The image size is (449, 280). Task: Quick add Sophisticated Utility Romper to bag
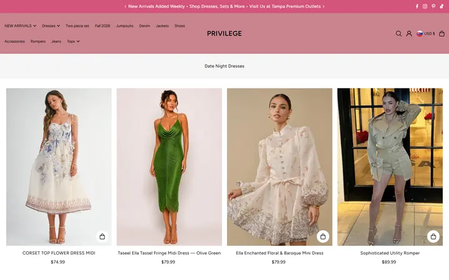(433, 236)
